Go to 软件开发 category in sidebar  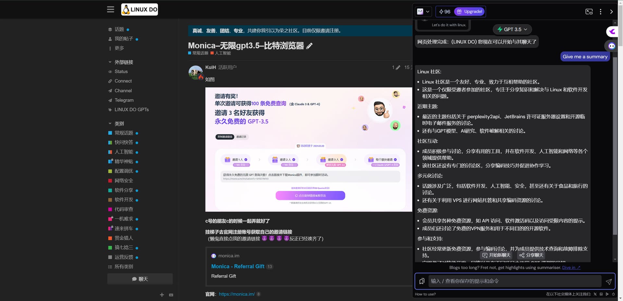(124, 200)
